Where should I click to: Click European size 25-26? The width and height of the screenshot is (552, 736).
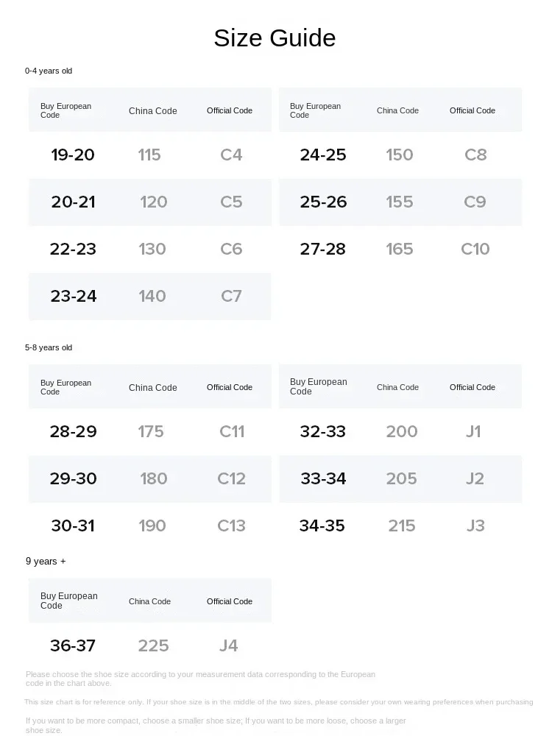(322, 202)
